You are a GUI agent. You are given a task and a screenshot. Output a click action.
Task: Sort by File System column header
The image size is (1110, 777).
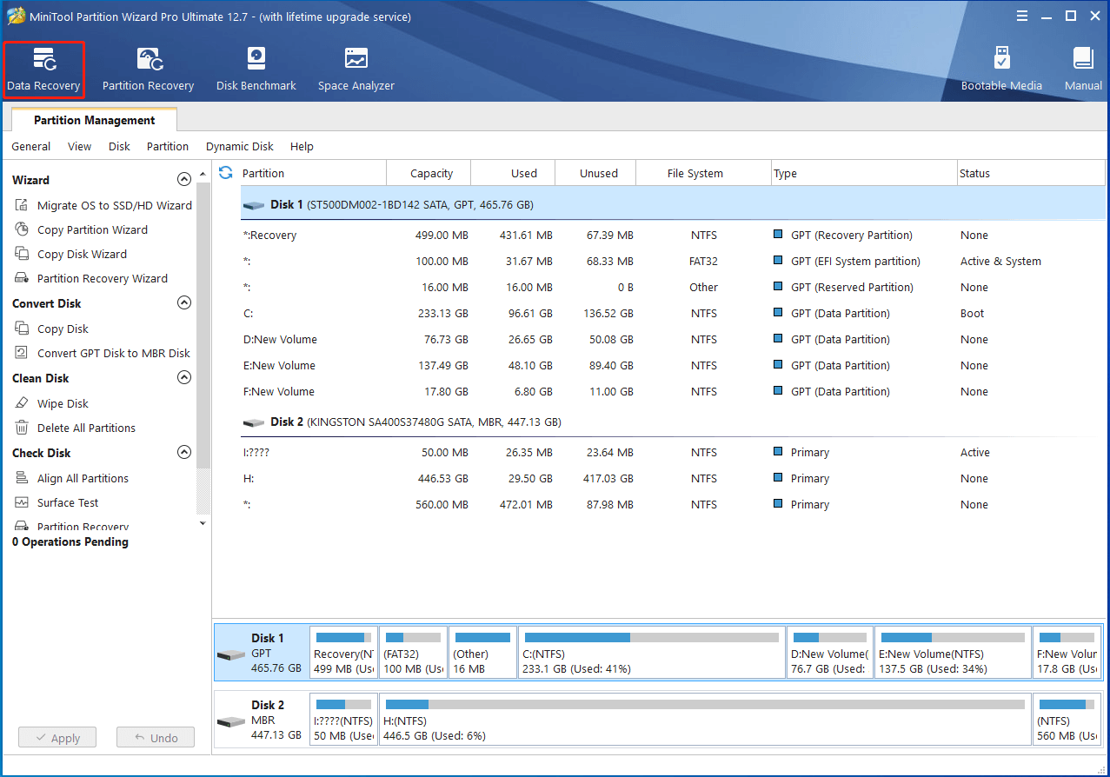pos(703,173)
